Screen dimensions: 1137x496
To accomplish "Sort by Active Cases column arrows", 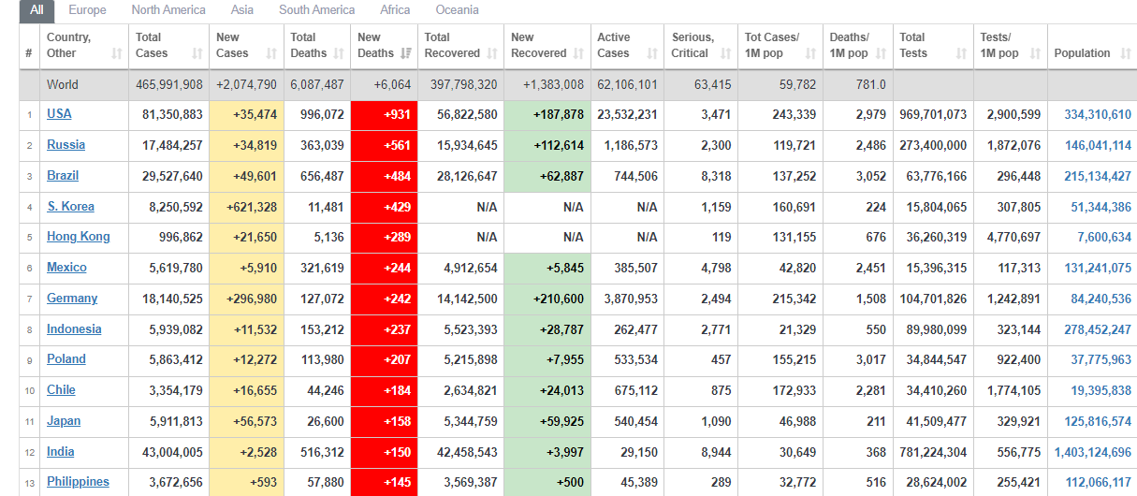I will coord(652,53).
